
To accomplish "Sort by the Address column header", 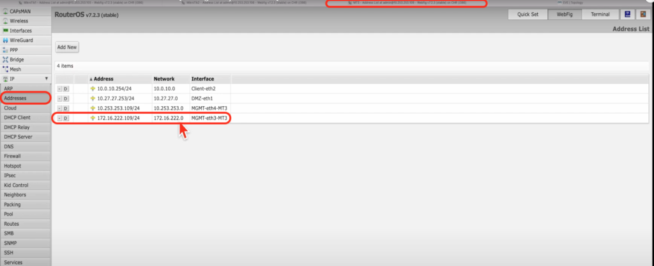I will (104, 79).
